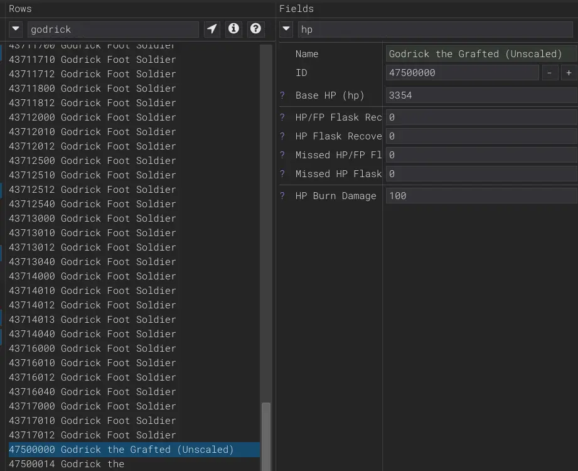Select row 43712512 Godrick Foot Soldier
578x471 pixels.
tap(134, 189)
